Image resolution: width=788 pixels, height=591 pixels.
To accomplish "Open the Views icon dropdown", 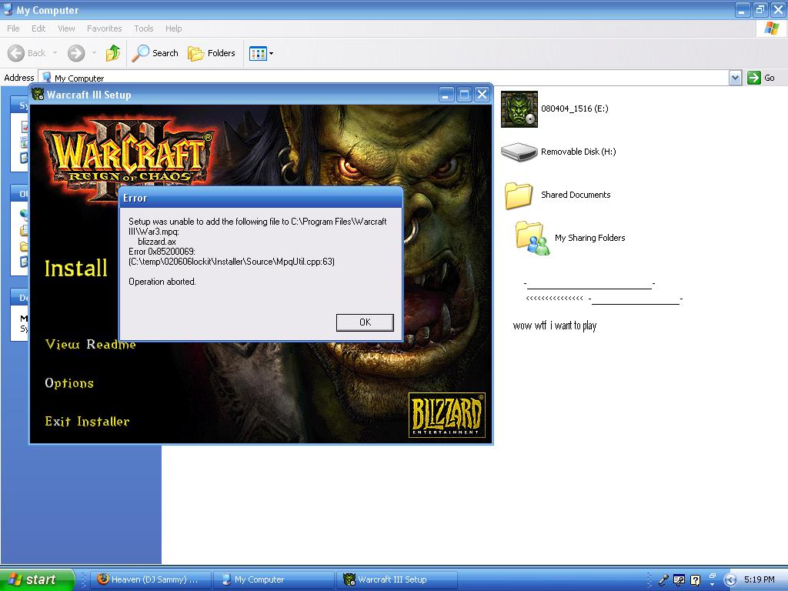I will click(262, 53).
